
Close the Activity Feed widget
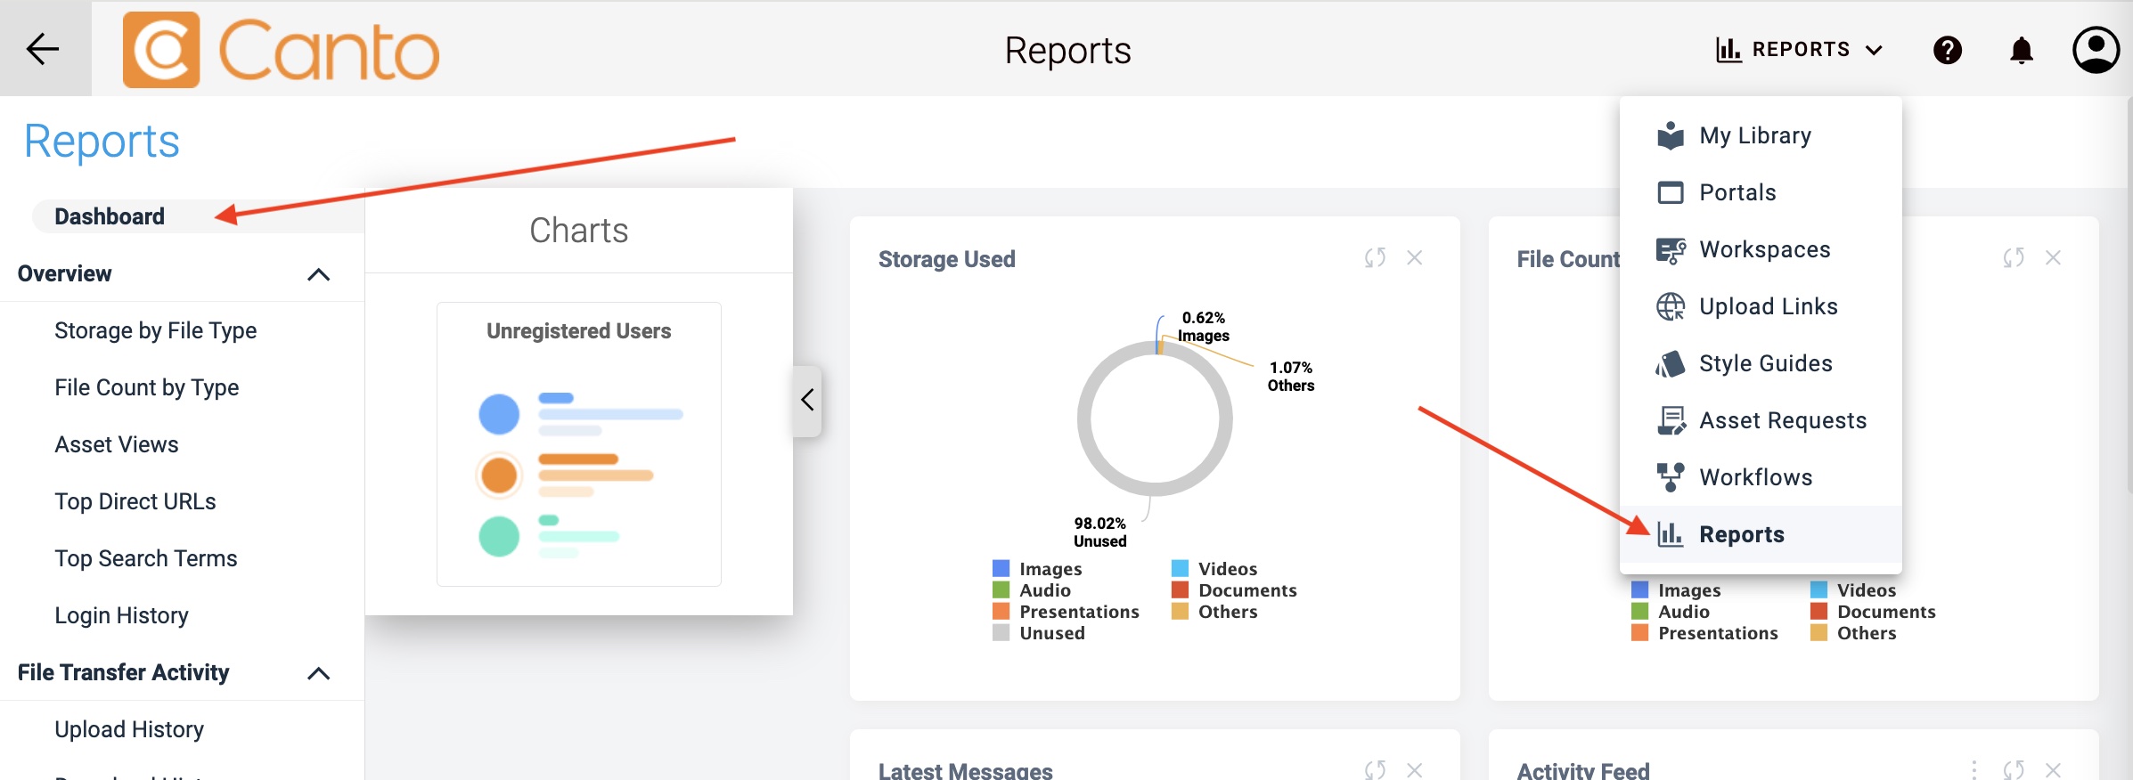pyautogui.click(x=2054, y=770)
